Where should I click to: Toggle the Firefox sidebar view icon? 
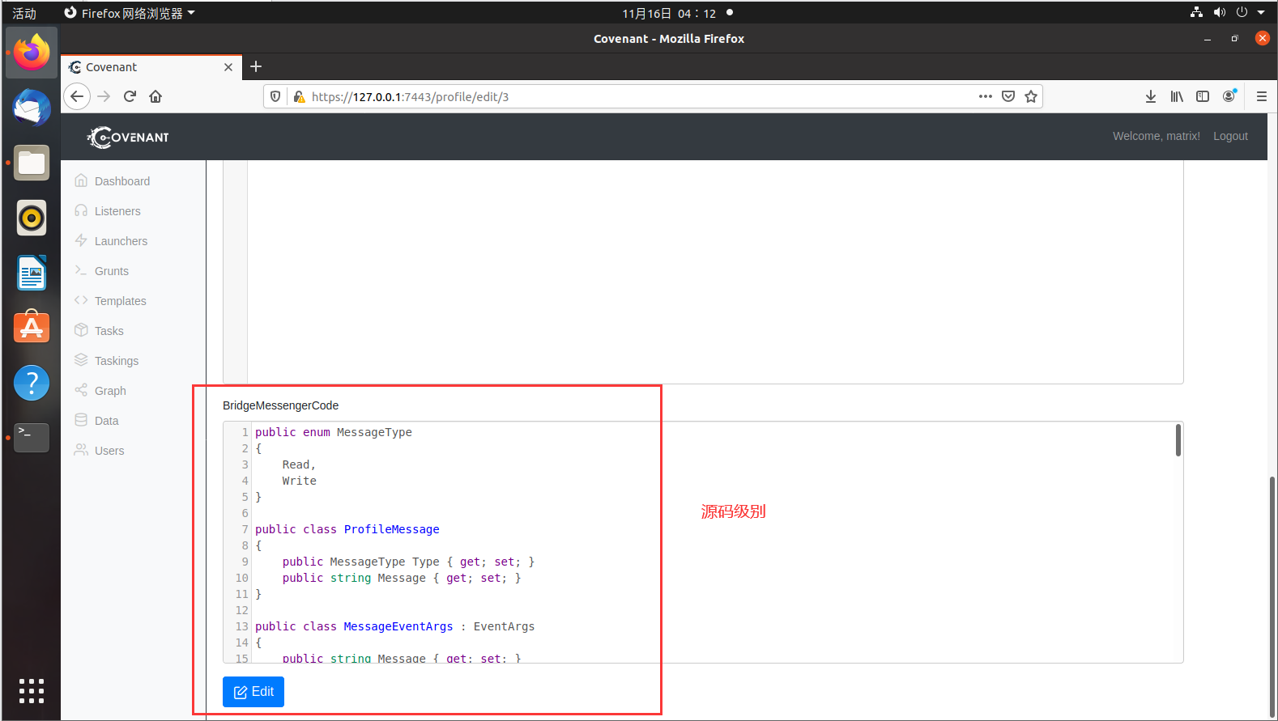click(x=1203, y=96)
